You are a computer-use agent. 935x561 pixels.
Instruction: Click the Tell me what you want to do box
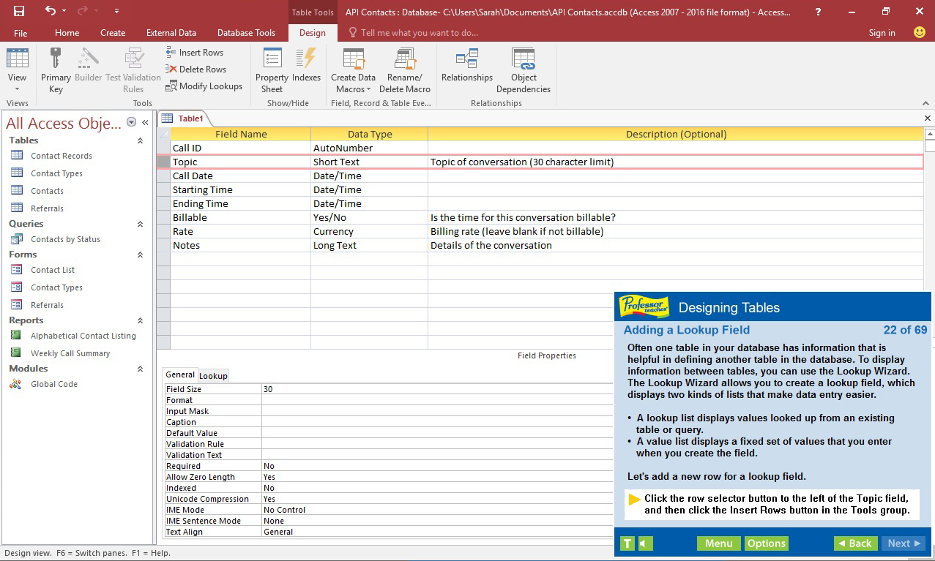point(417,32)
